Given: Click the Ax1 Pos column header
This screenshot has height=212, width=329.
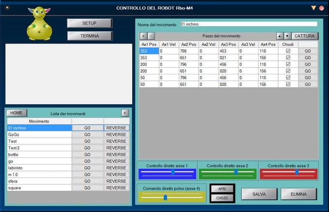Looking at the screenshot, I should pyautogui.click(x=149, y=44).
